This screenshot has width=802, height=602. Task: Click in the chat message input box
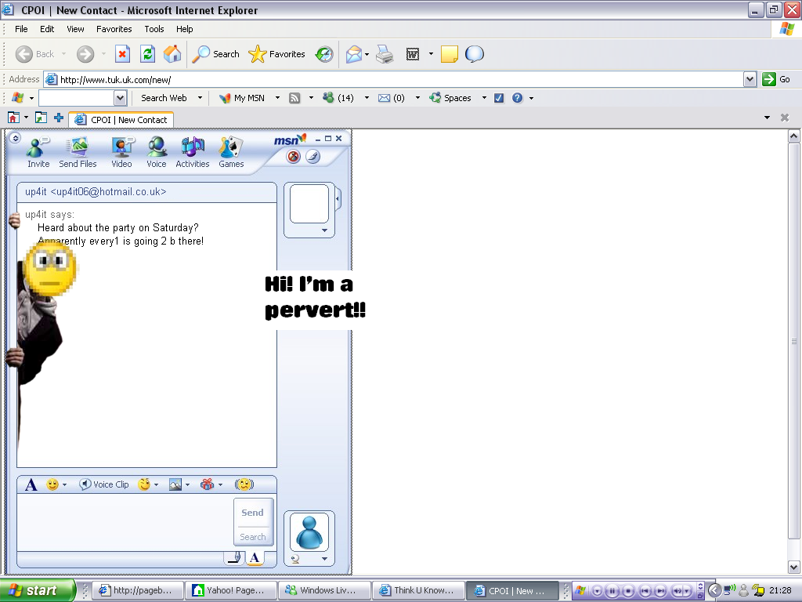pyautogui.click(x=125, y=522)
